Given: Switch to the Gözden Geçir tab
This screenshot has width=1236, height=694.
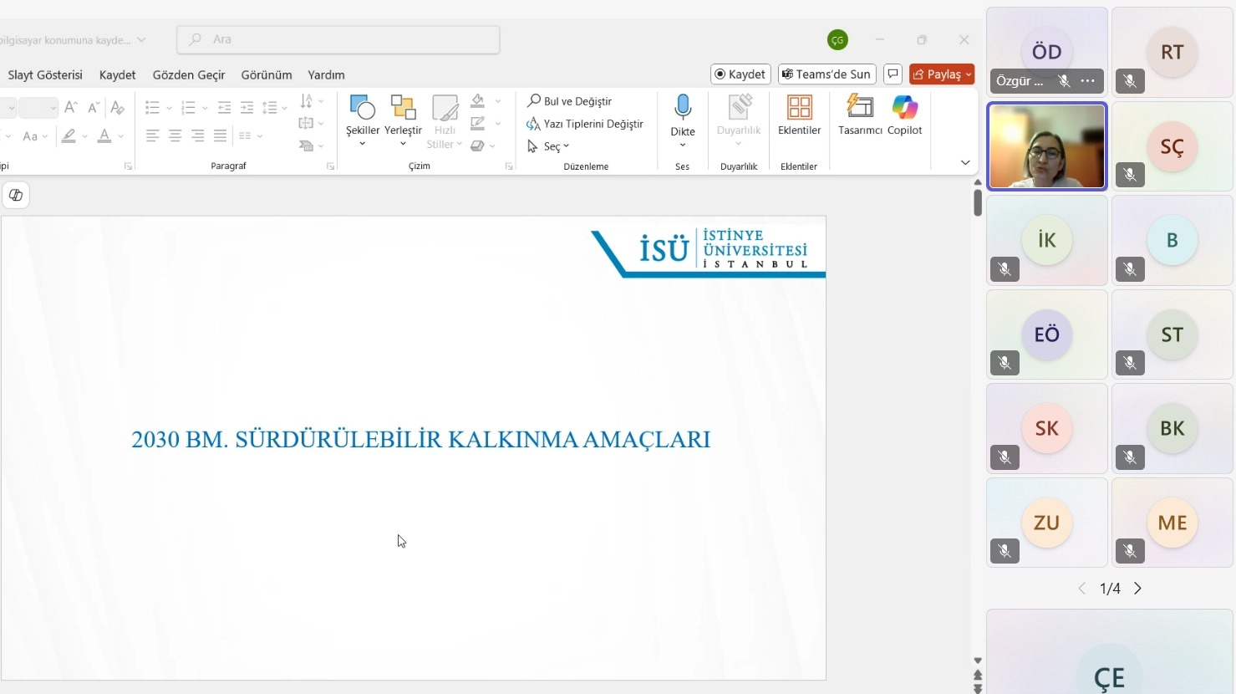Looking at the screenshot, I should point(189,74).
